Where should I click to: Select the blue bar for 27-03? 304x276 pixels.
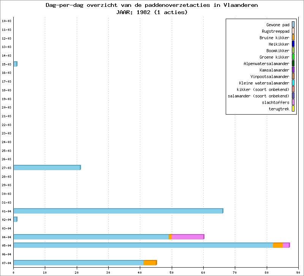tap(47, 168)
